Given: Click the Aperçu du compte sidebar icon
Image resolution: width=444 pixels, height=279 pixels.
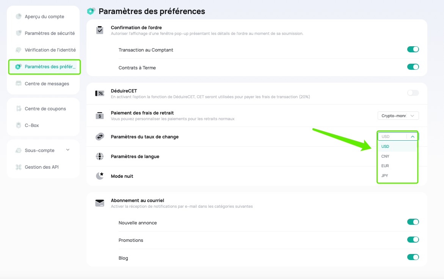Looking at the screenshot, I should pyautogui.click(x=19, y=16).
